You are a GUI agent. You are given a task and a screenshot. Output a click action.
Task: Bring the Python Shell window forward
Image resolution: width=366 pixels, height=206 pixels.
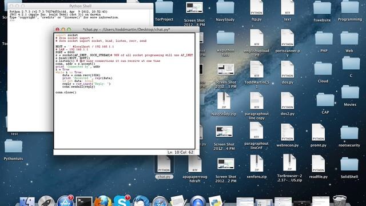pos(80,6)
